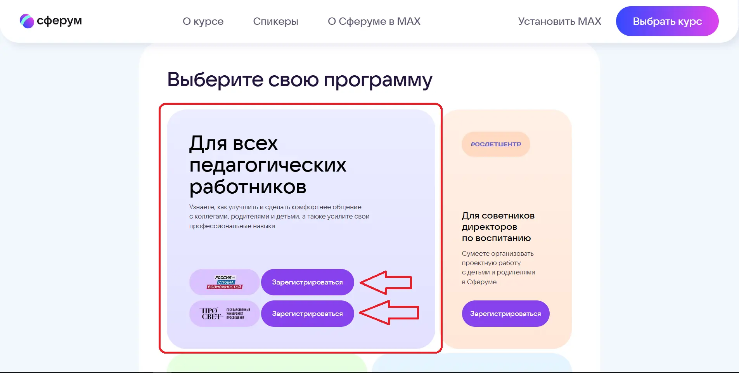Select «Выберите свою программу» heading
The width and height of the screenshot is (739, 373).
(299, 80)
